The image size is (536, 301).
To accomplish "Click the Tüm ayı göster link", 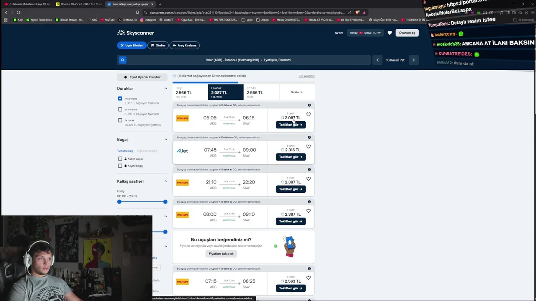I will tap(307, 76).
